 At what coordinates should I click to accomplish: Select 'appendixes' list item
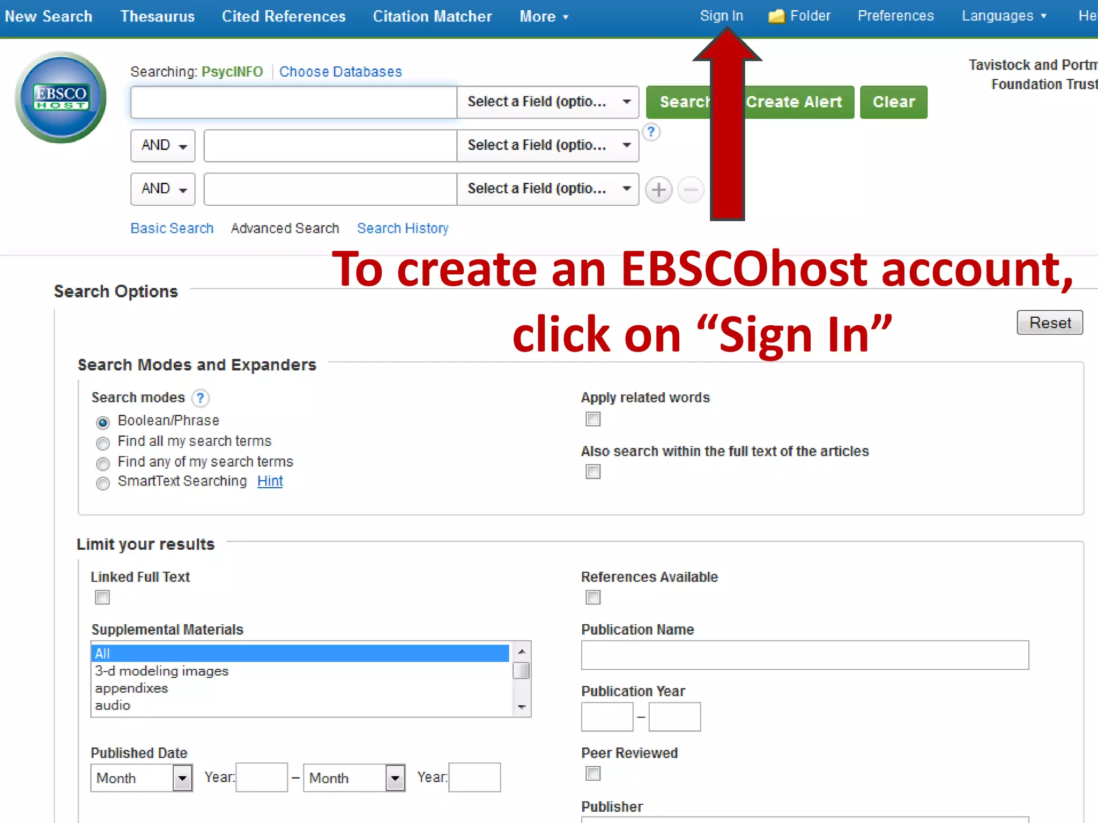click(x=300, y=688)
